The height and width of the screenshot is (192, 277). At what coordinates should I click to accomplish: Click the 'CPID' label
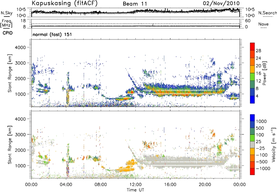click(x=8, y=33)
